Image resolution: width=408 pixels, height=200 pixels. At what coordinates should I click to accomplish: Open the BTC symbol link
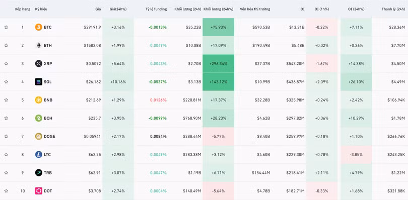[48, 27]
